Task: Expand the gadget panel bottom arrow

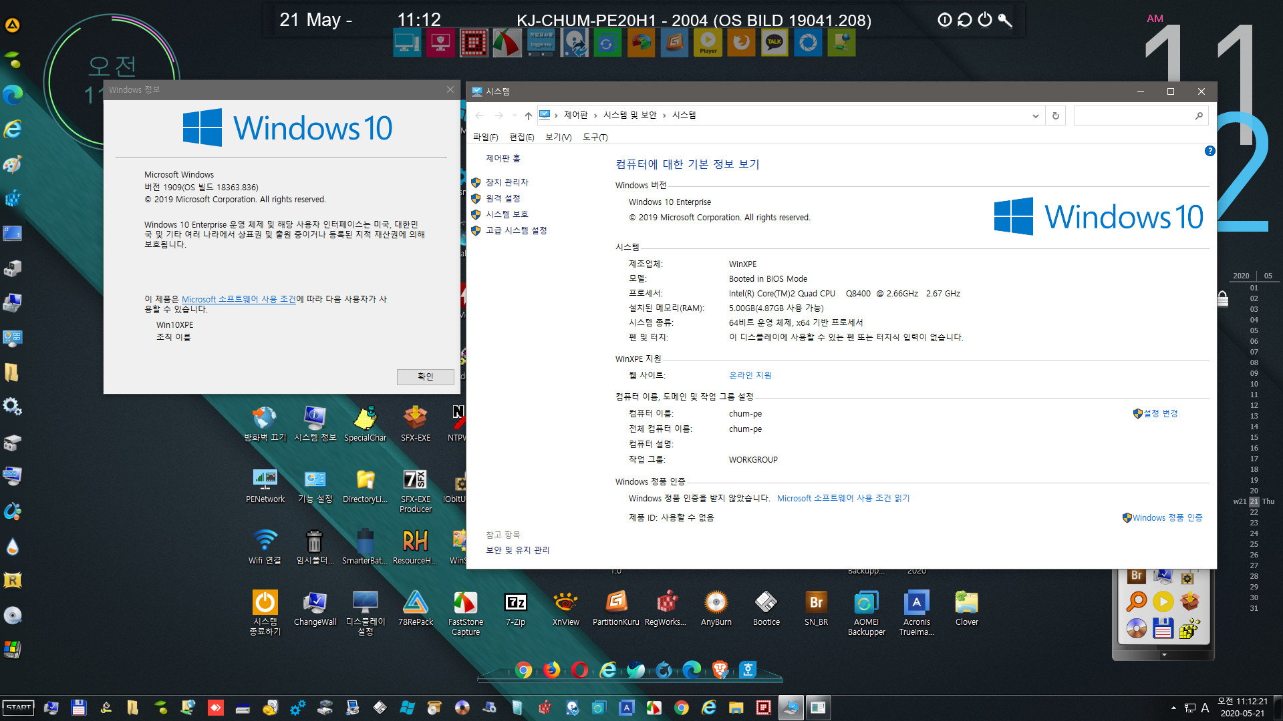Action: [x=1164, y=655]
